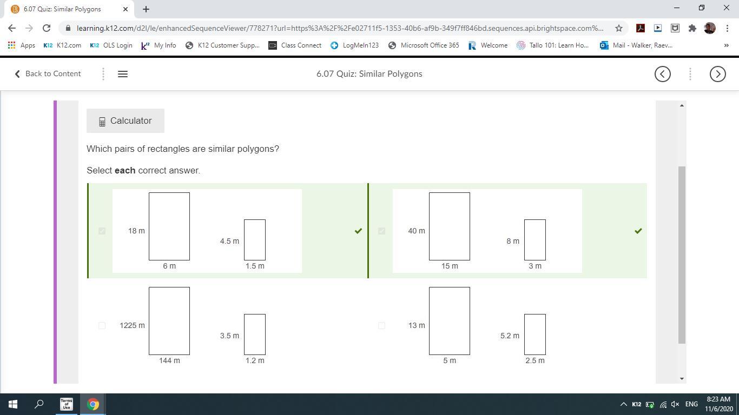This screenshot has height=415, width=739.
Task: Click the quiz panel vertical scrollbar thumb
Action: [x=682, y=255]
